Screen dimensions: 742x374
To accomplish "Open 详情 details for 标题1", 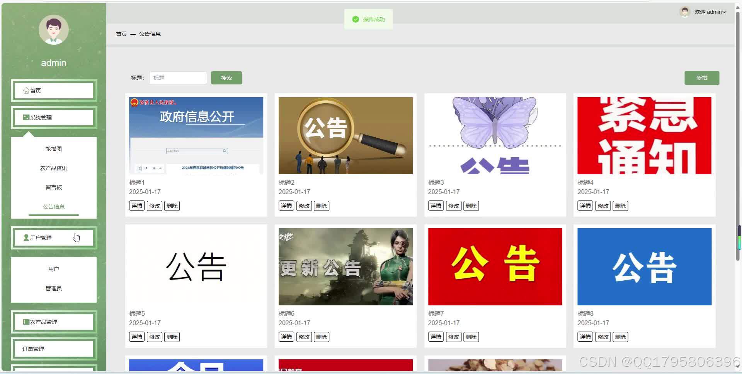I will coord(136,206).
